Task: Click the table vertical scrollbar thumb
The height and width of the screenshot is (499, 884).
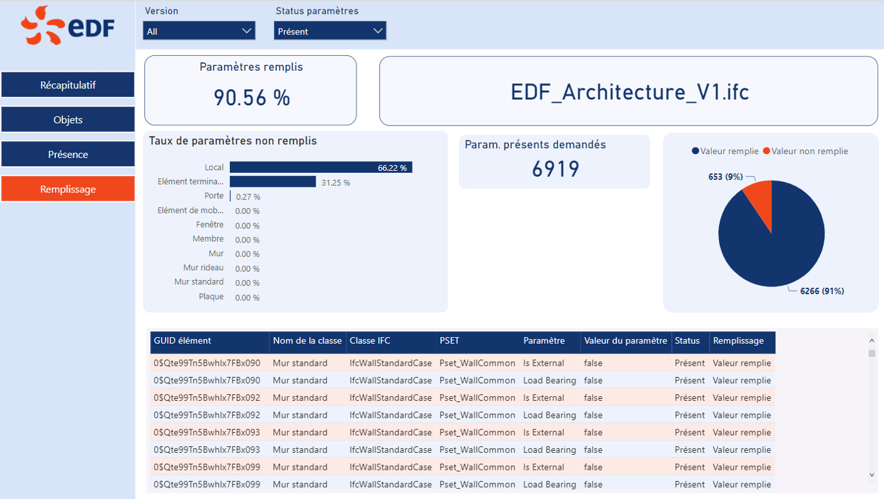Action: 872,353
